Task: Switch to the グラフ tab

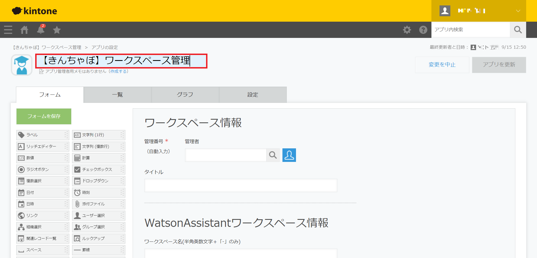Action: tap(185, 95)
